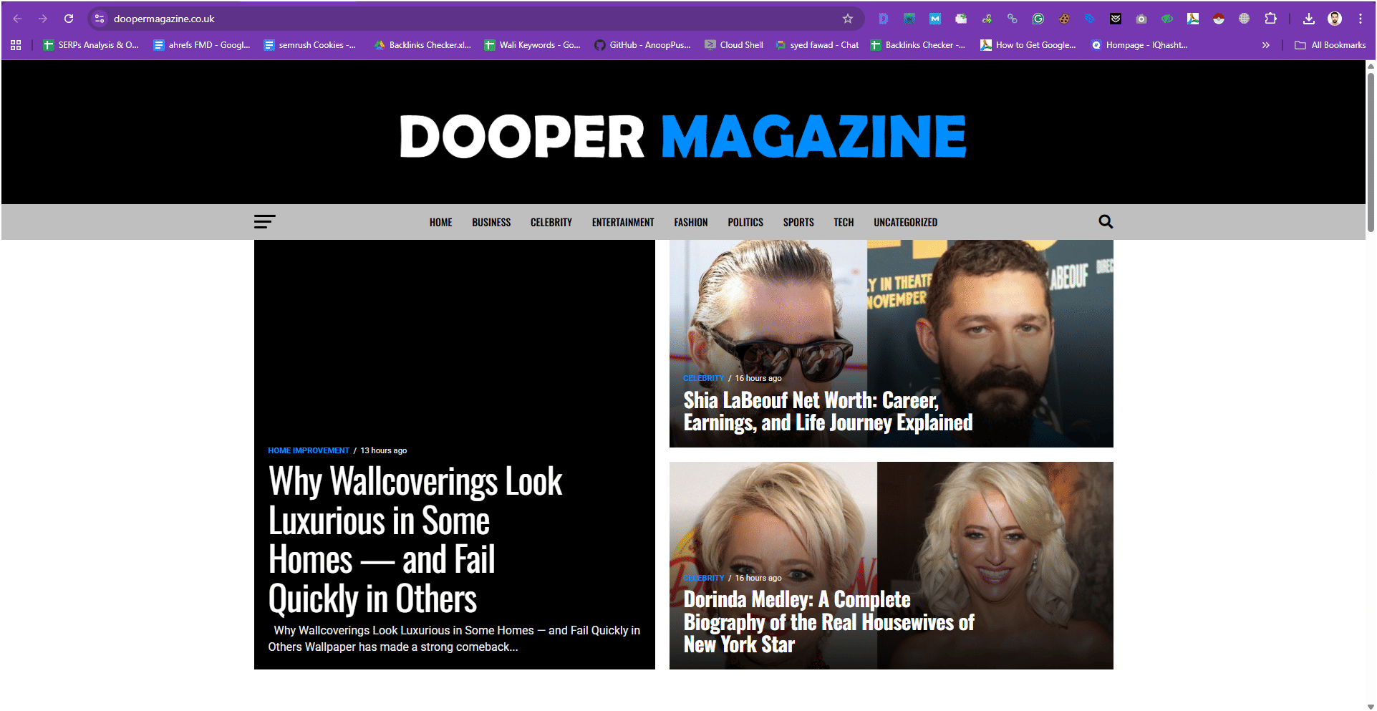Click the site search magnifier icon
1377x711 pixels.
click(x=1106, y=222)
